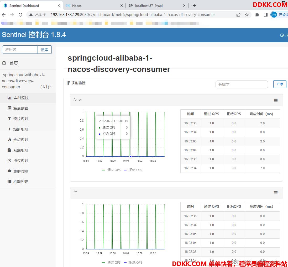Click the address bar URL
Screen dimensions: 288x267
click(133, 15)
